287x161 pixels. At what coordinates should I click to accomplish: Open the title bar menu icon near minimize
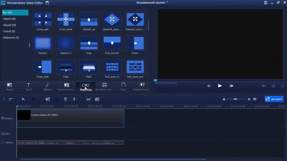[265, 3]
